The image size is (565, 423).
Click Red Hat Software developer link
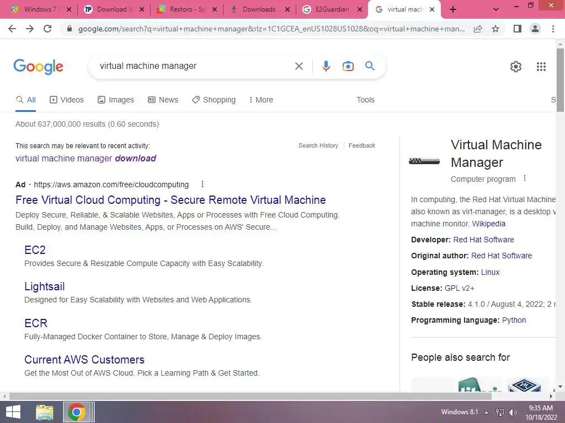[x=483, y=240]
